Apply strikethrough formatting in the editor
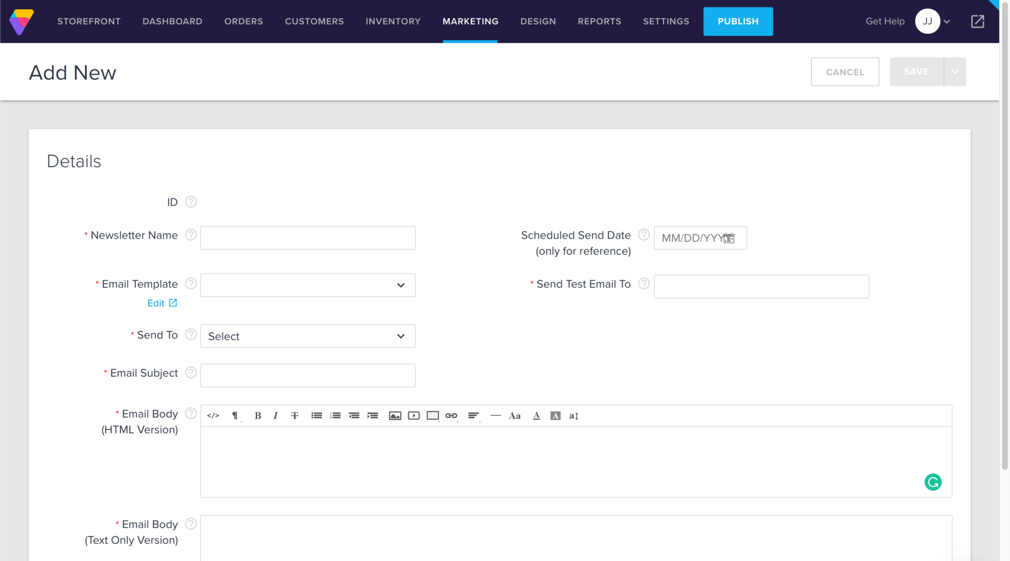 [x=294, y=416]
